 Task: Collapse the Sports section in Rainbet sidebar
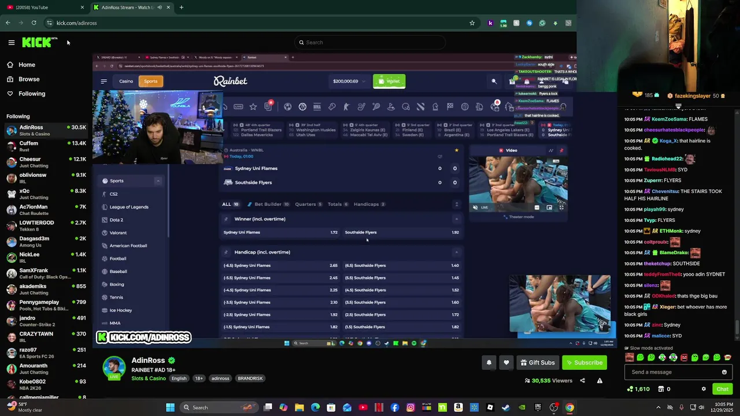pyautogui.click(x=157, y=181)
